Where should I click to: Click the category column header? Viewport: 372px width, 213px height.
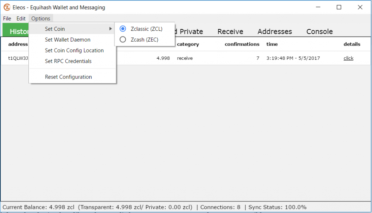188,44
